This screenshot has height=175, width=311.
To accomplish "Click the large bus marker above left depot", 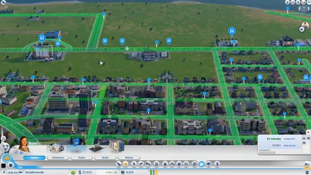I will pyautogui.click(x=42, y=38).
